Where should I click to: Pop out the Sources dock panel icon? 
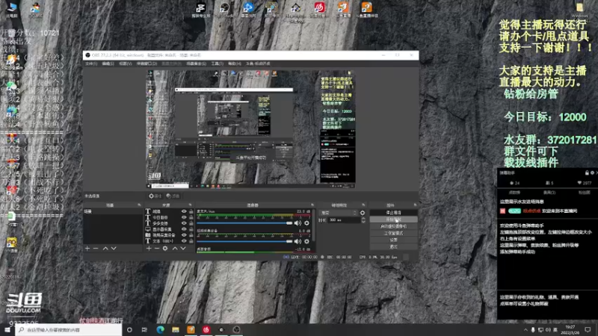[190, 205]
